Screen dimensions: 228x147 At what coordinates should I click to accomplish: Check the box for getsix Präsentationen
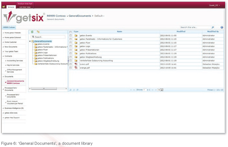tap(70, 50)
